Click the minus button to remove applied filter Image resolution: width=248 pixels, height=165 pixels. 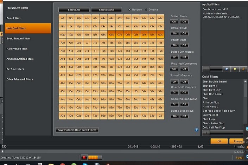206,69
